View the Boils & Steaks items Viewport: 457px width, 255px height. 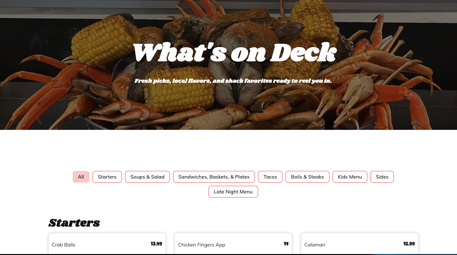coord(307,177)
